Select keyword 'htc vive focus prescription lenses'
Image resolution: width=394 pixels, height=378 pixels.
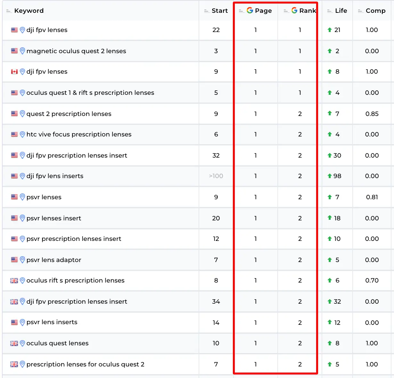79,134
